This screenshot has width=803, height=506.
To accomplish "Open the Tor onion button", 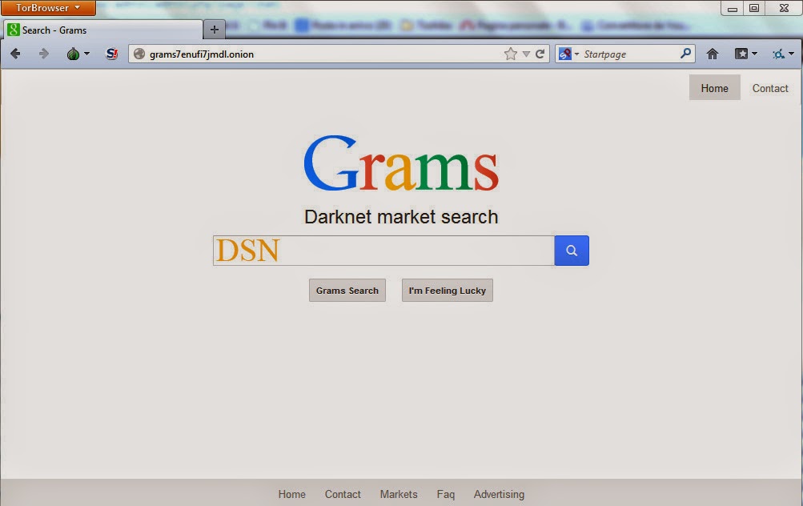I will [73, 54].
